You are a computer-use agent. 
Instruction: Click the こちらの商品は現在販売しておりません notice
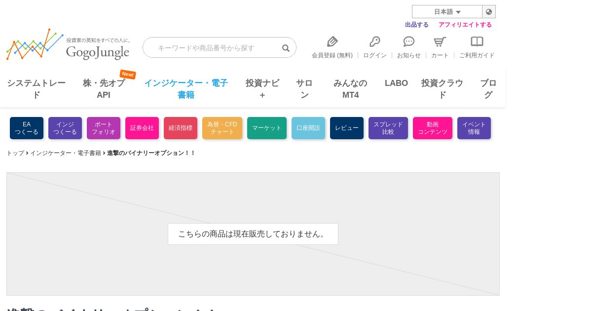pyautogui.click(x=253, y=234)
